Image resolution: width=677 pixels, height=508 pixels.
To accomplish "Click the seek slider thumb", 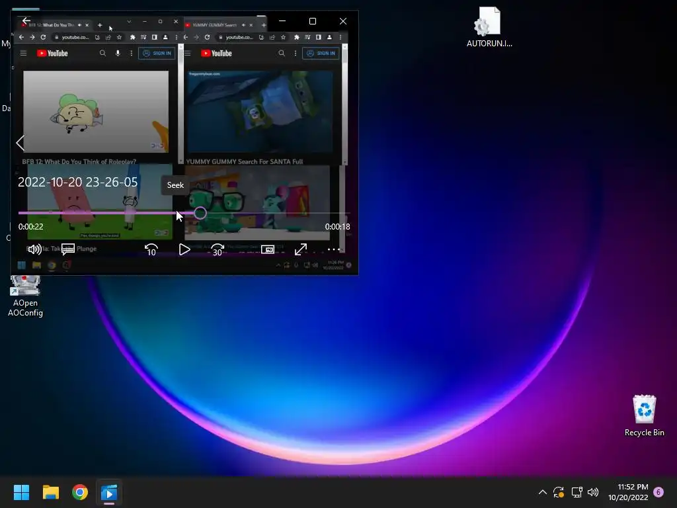I will click(200, 213).
